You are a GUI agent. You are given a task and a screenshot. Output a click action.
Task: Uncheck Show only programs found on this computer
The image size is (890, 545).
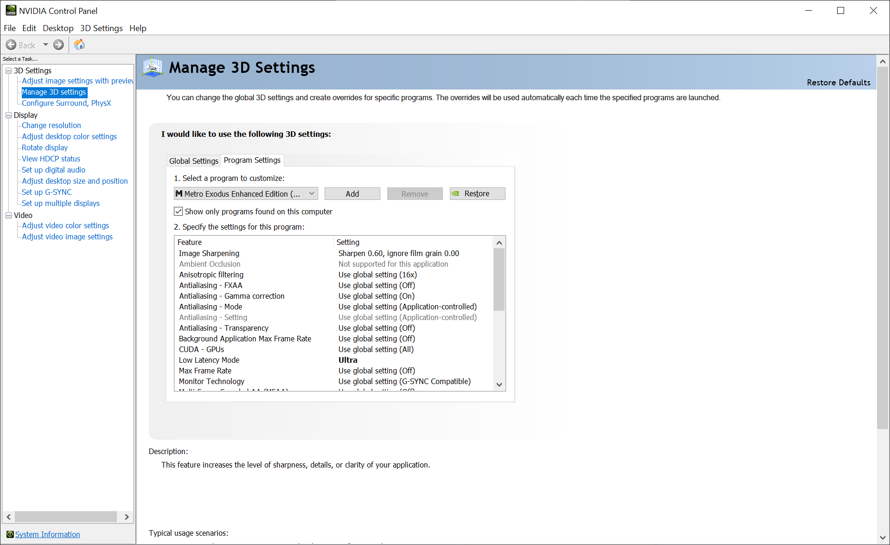pos(179,212)
